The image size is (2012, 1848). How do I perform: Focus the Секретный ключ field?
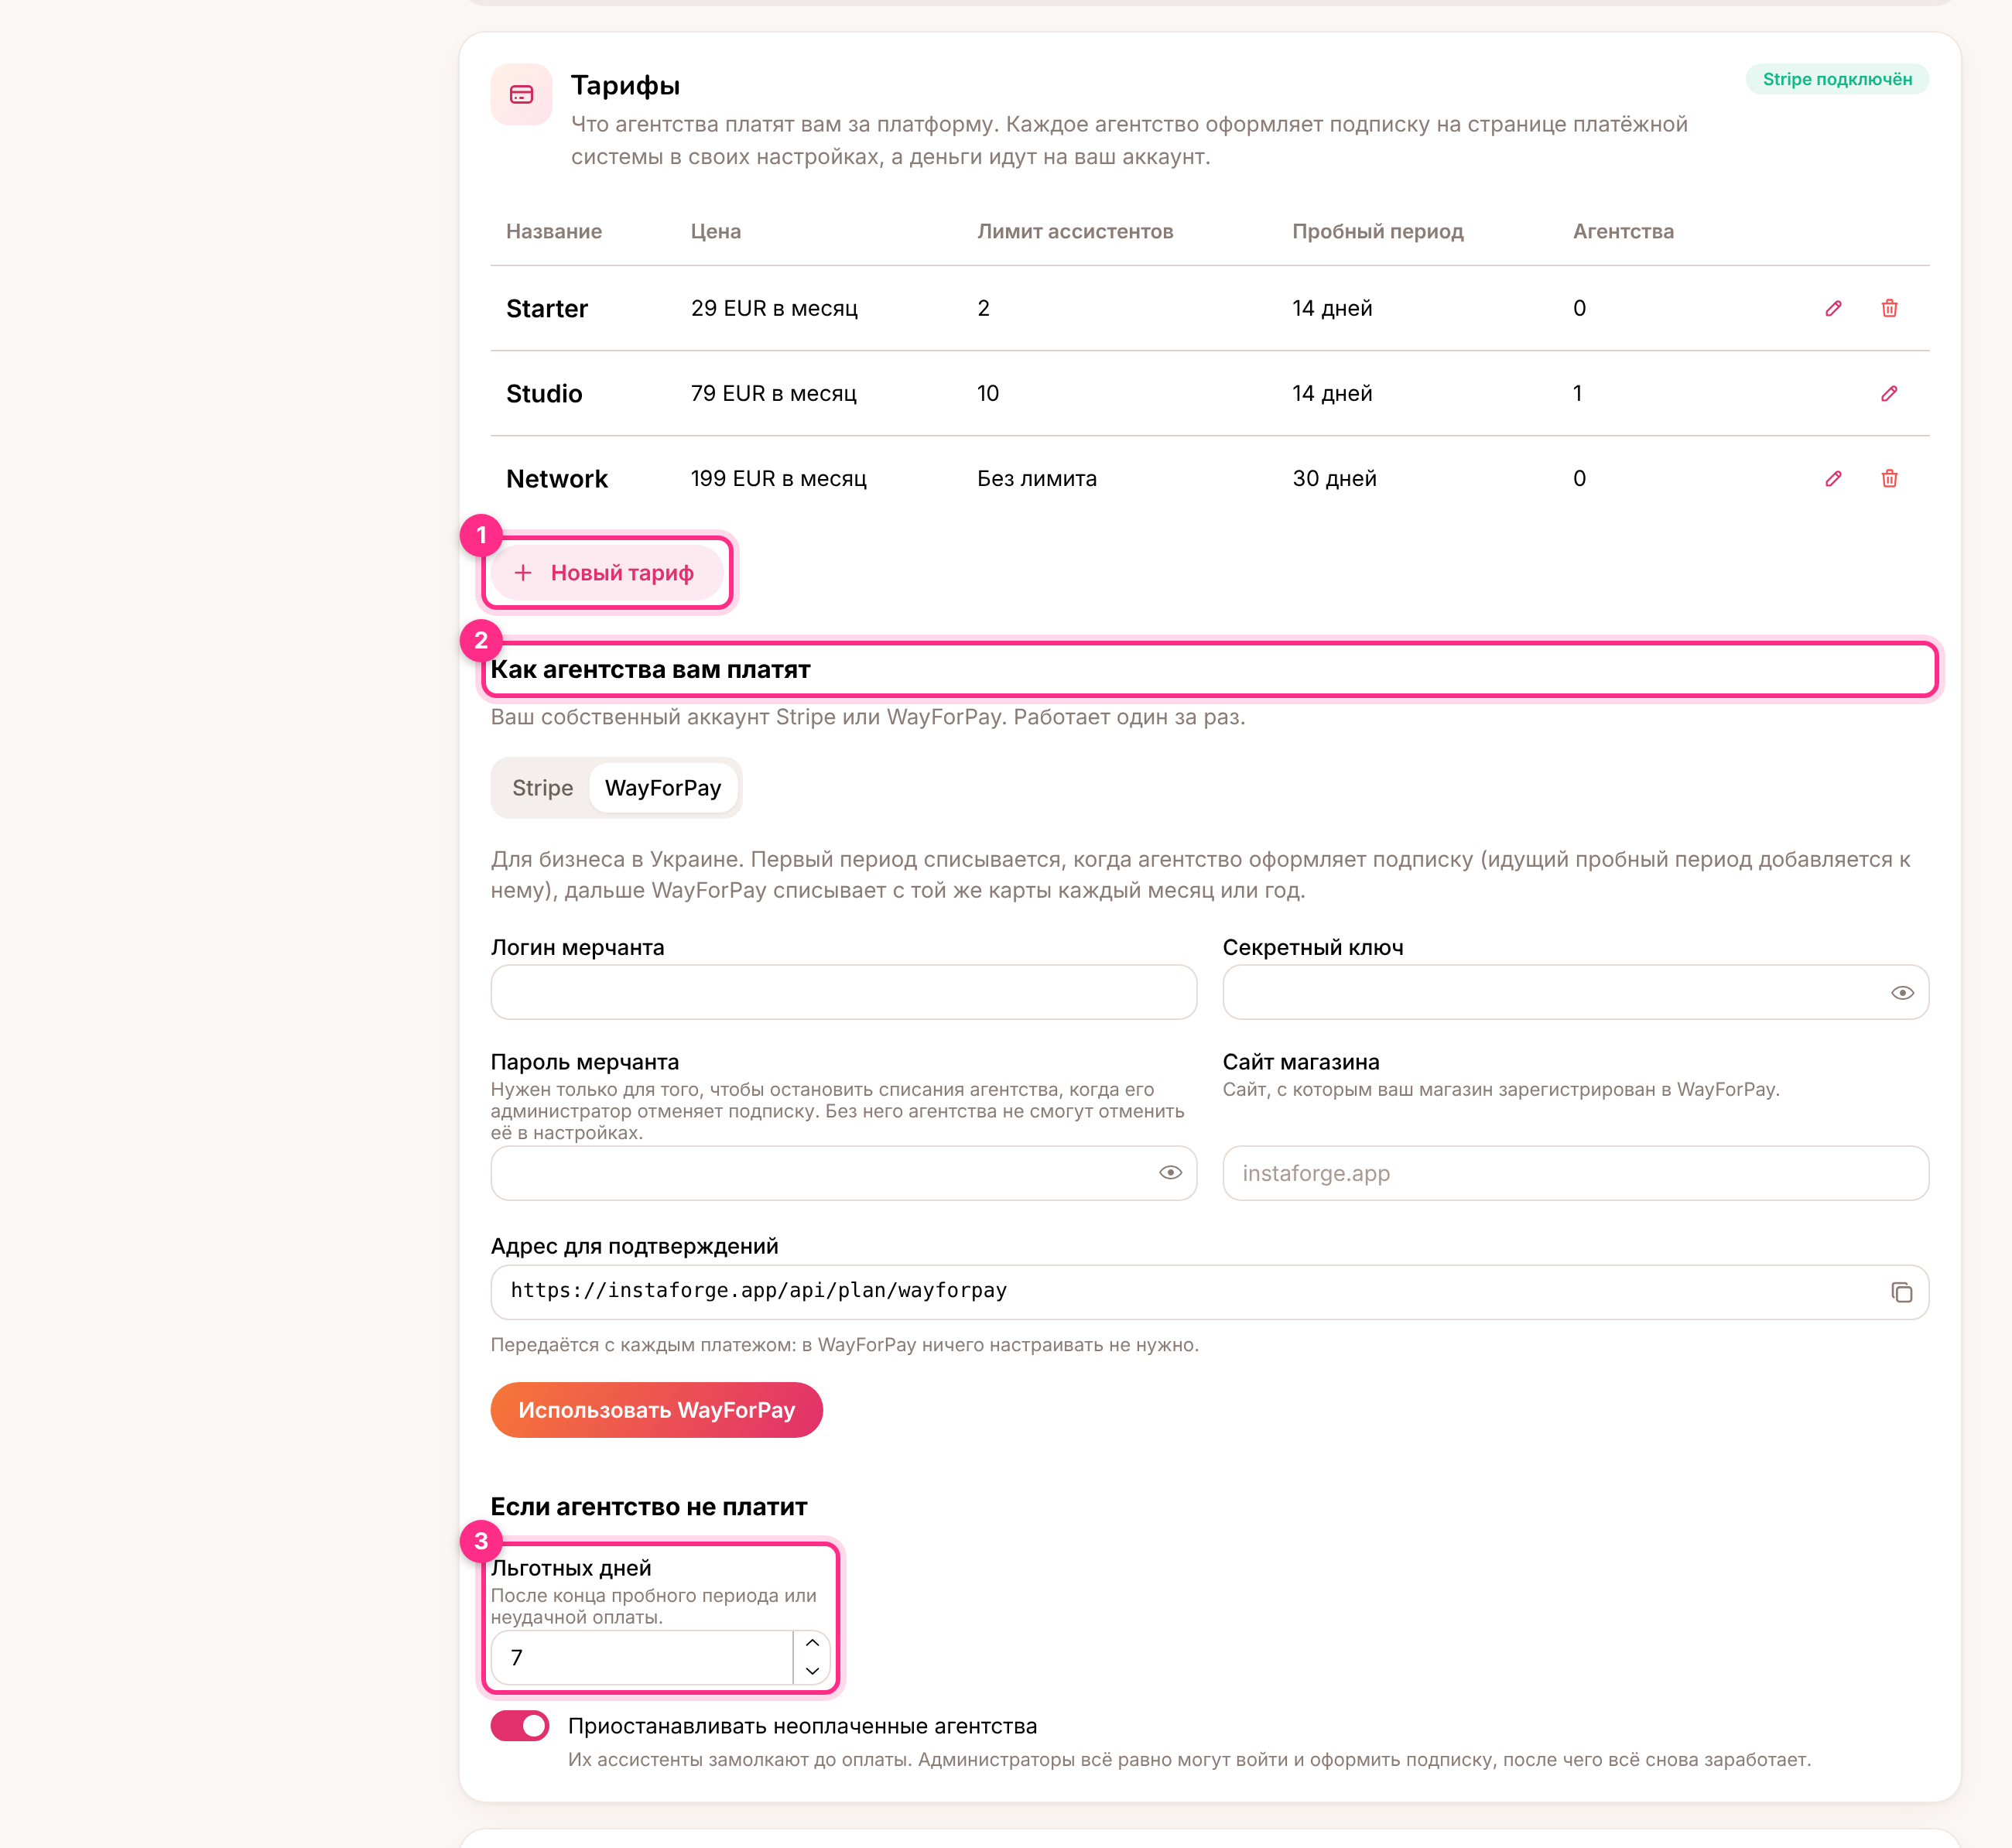coord(1575,992)
